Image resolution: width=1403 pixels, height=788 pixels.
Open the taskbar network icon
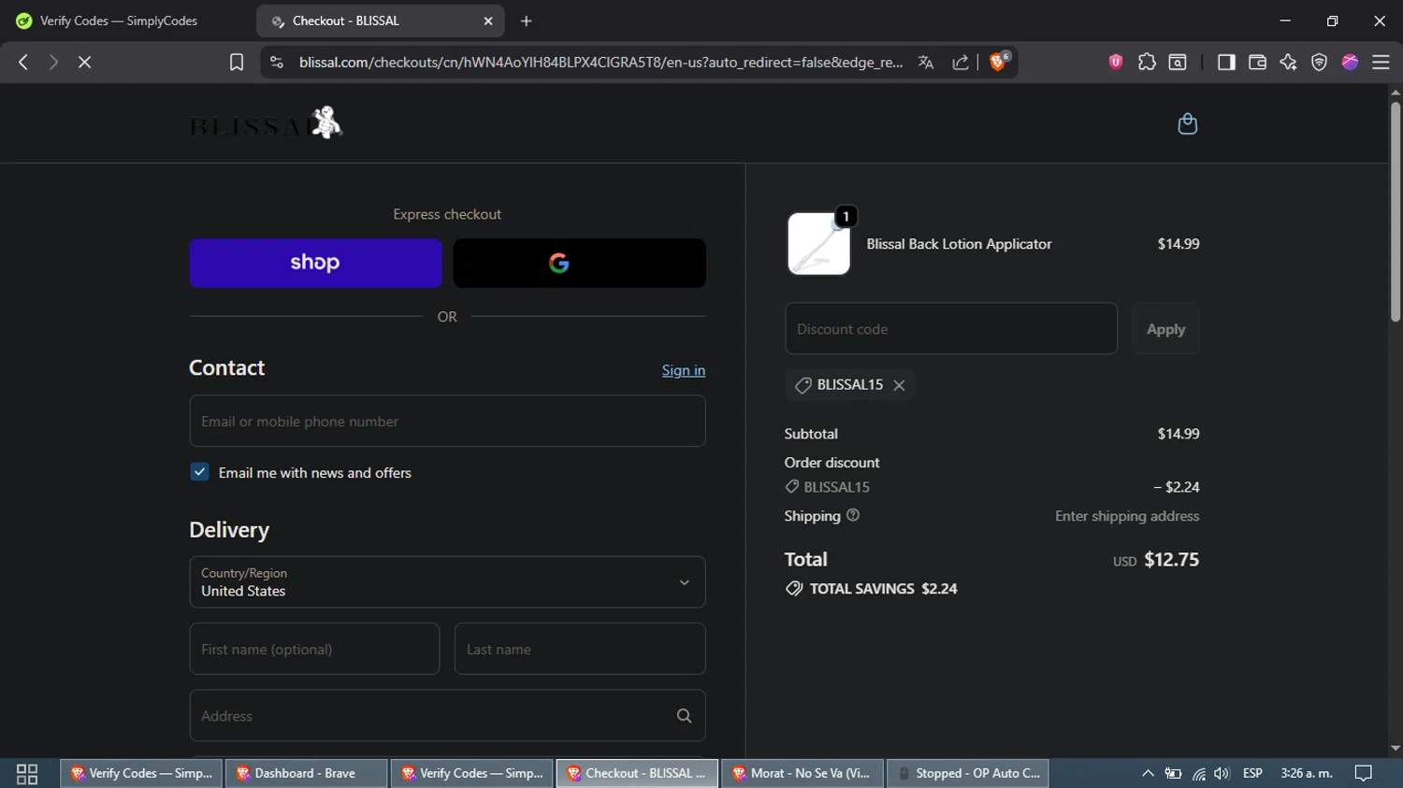pyautogui.click(x=1198, y=774)
